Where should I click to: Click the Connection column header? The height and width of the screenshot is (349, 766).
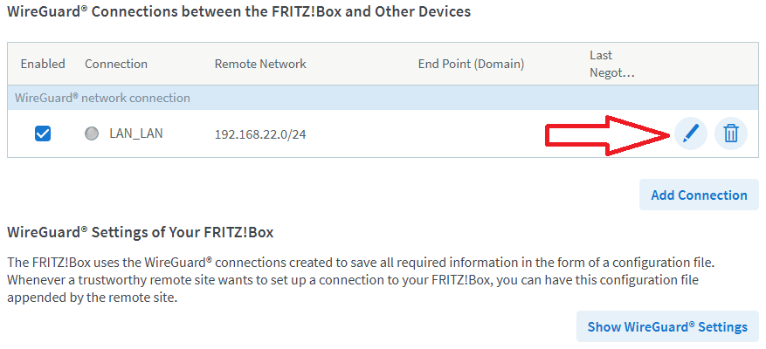(x=116, y=64)
